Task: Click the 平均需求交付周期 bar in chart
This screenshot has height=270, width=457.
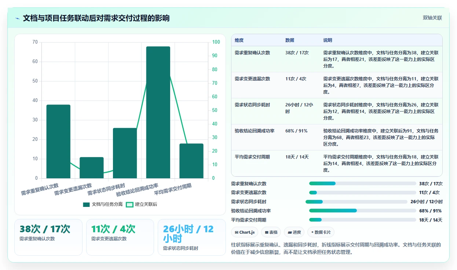Action: (x=191, y=161)
